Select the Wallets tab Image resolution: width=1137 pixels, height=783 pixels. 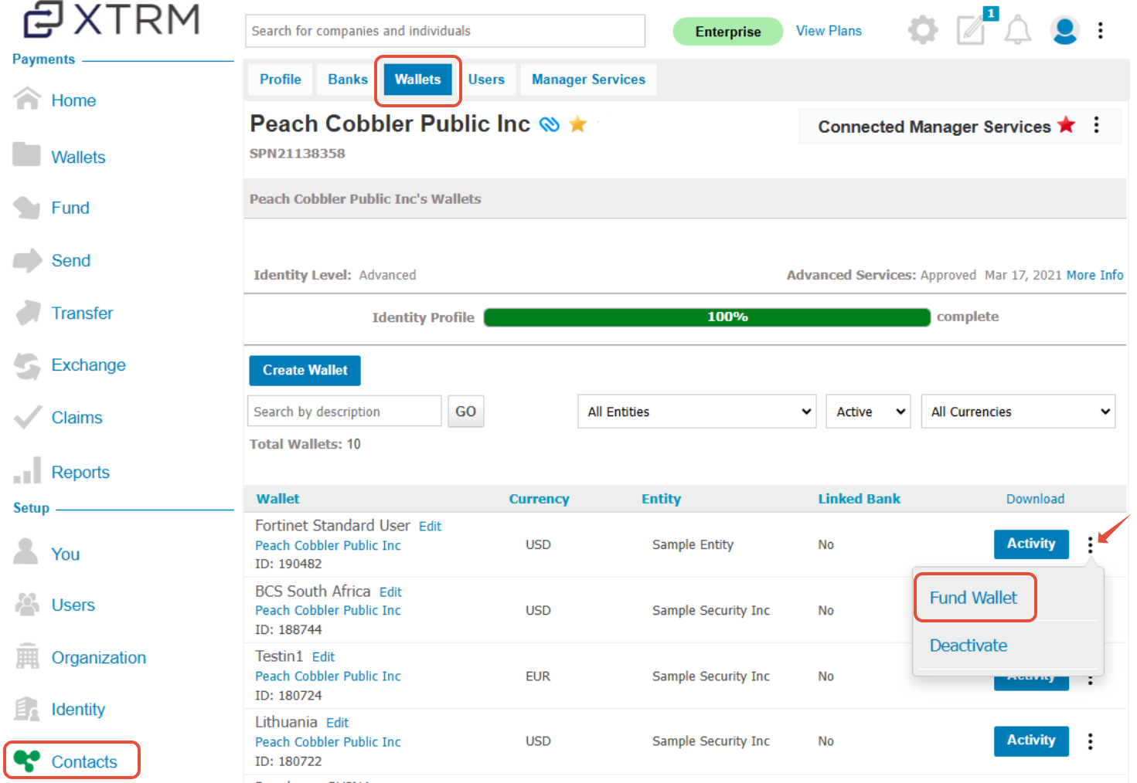pyautogui.click(x=418, y=80)
